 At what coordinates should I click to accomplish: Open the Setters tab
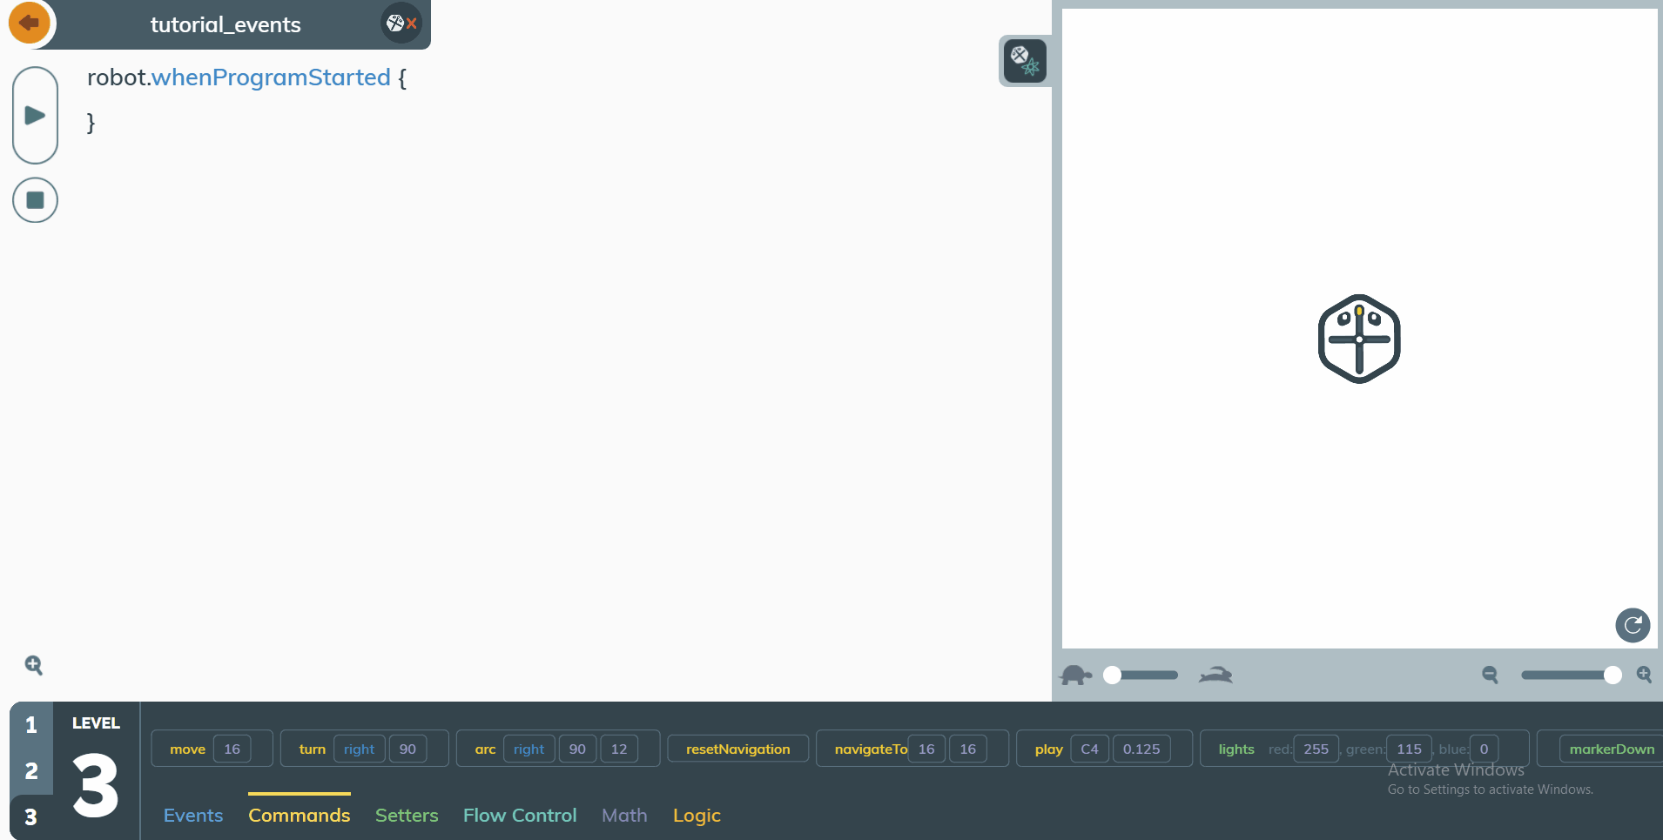(x=407, y=816)
